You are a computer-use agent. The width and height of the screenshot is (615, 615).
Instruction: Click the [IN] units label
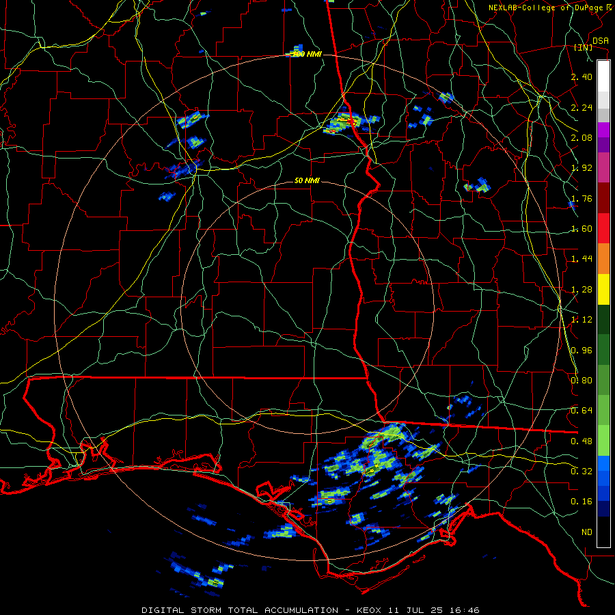pyautogui.click(x=584, y=47)
